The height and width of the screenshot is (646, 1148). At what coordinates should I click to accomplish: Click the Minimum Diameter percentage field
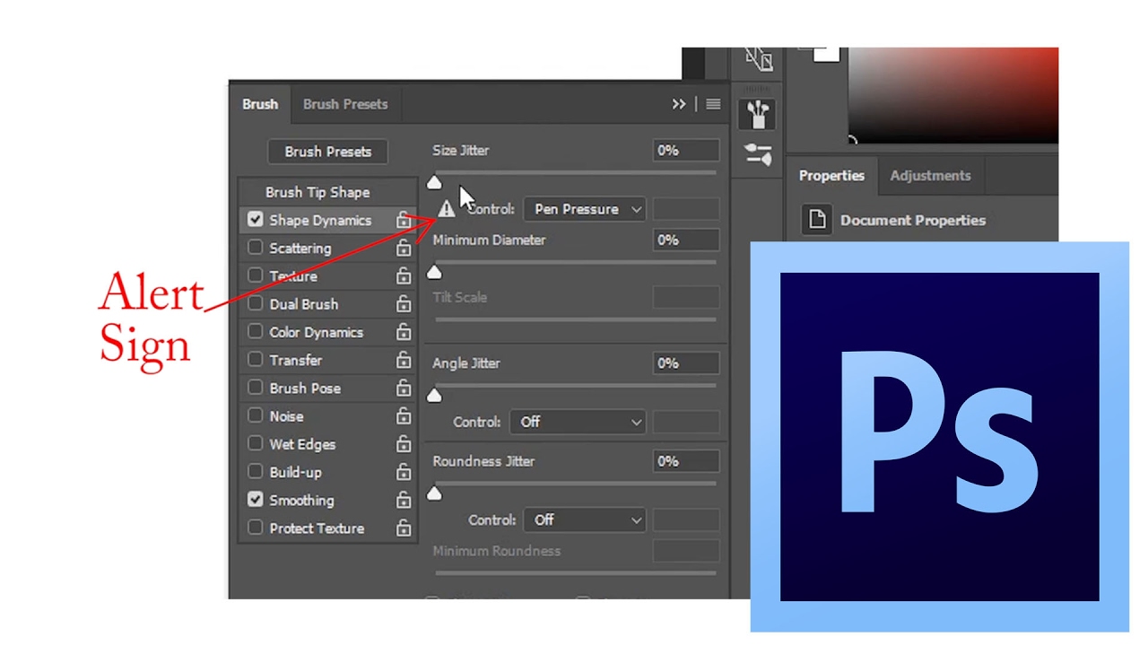[x=686, y=240]
